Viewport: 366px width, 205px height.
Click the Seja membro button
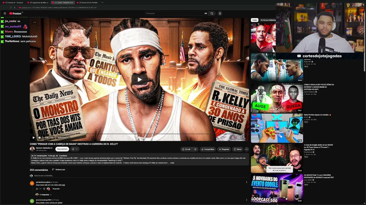pos(62,149)
